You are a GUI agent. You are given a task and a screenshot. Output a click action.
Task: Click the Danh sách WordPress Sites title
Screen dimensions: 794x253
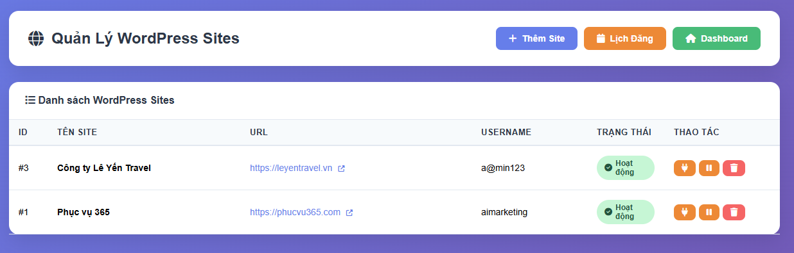[106, 100]
